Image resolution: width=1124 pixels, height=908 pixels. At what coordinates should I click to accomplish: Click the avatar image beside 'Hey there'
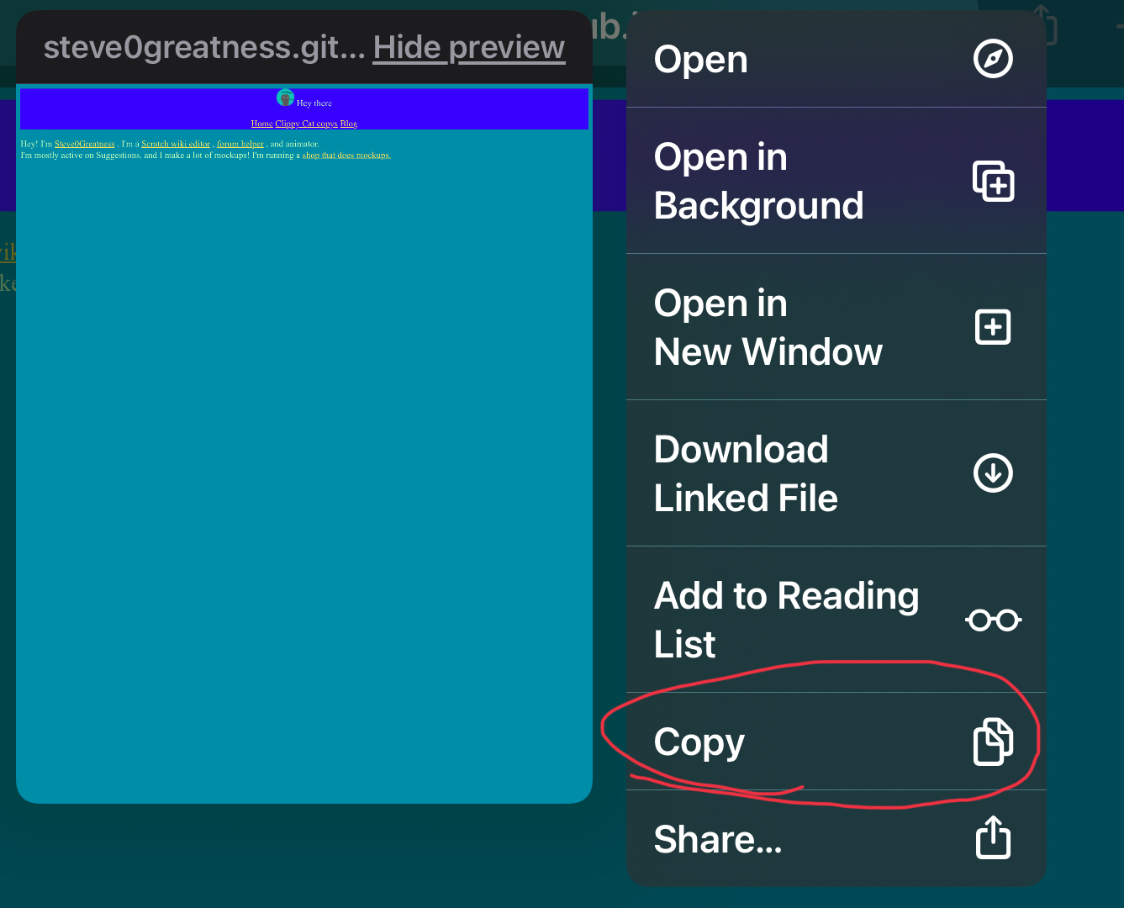click(x=285, y=98)
